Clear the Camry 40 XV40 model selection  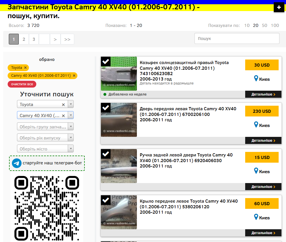point(63,116)
